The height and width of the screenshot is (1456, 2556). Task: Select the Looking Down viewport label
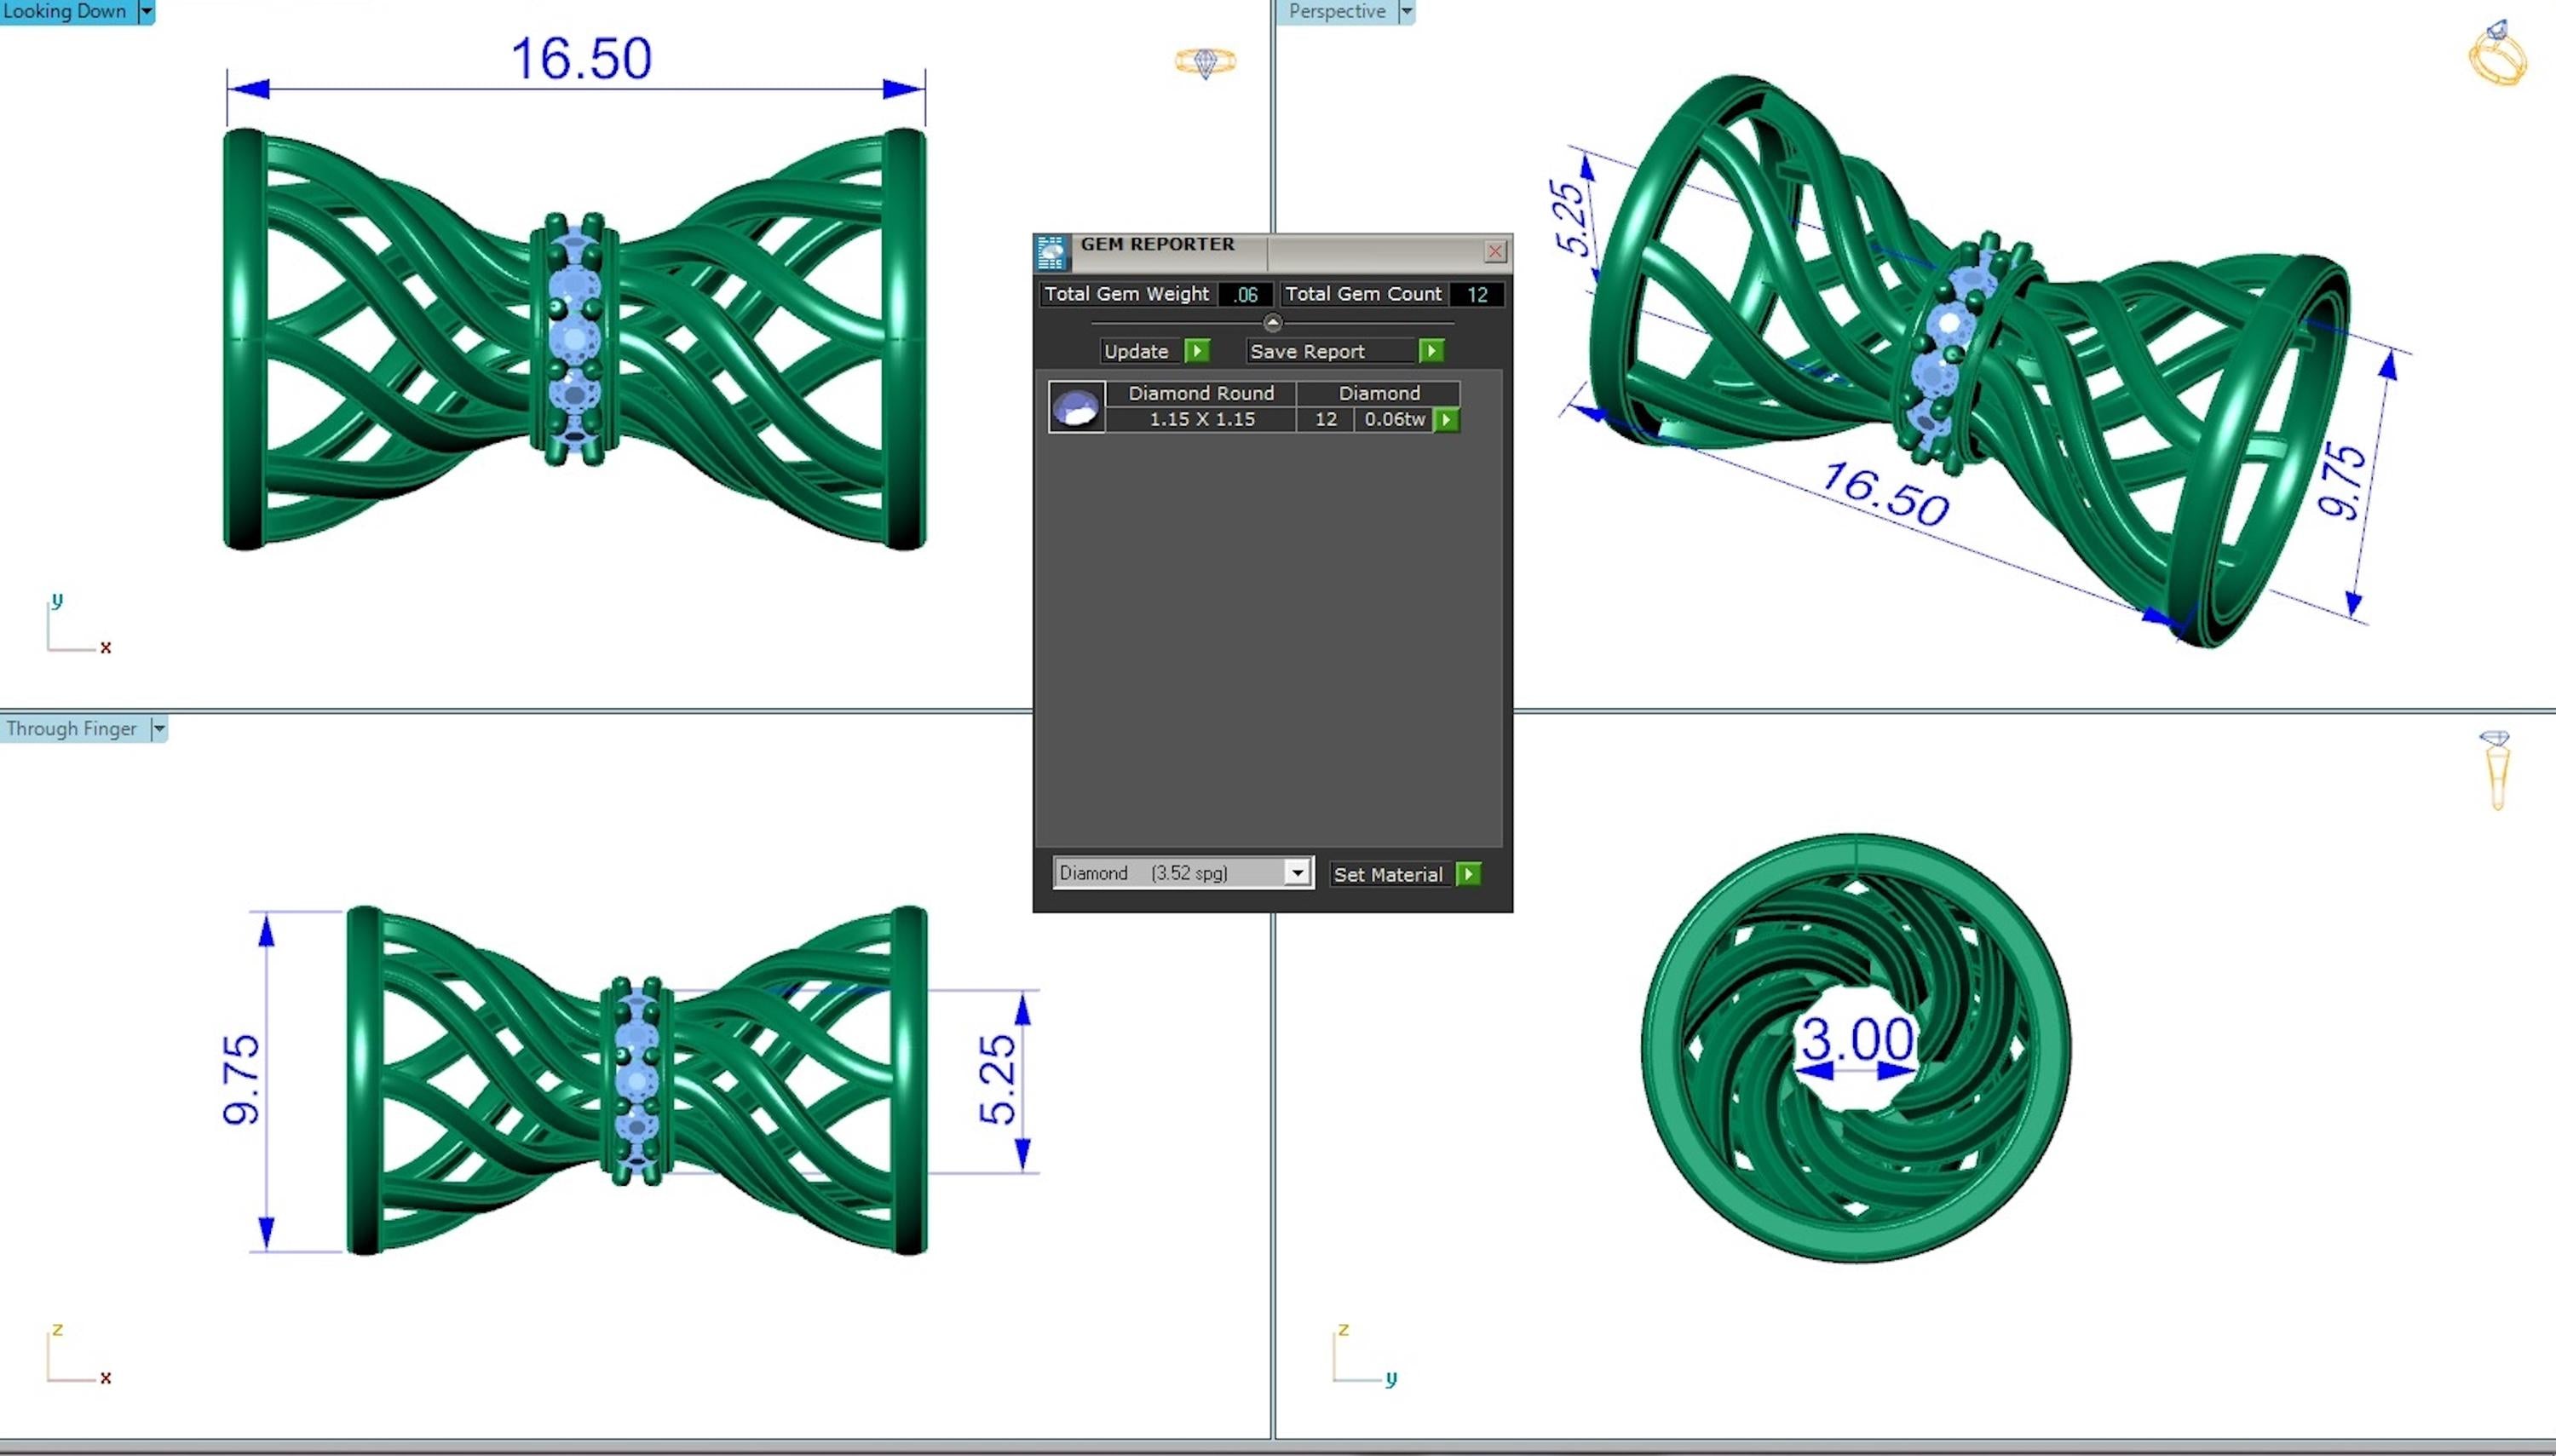tap(65, 11)
